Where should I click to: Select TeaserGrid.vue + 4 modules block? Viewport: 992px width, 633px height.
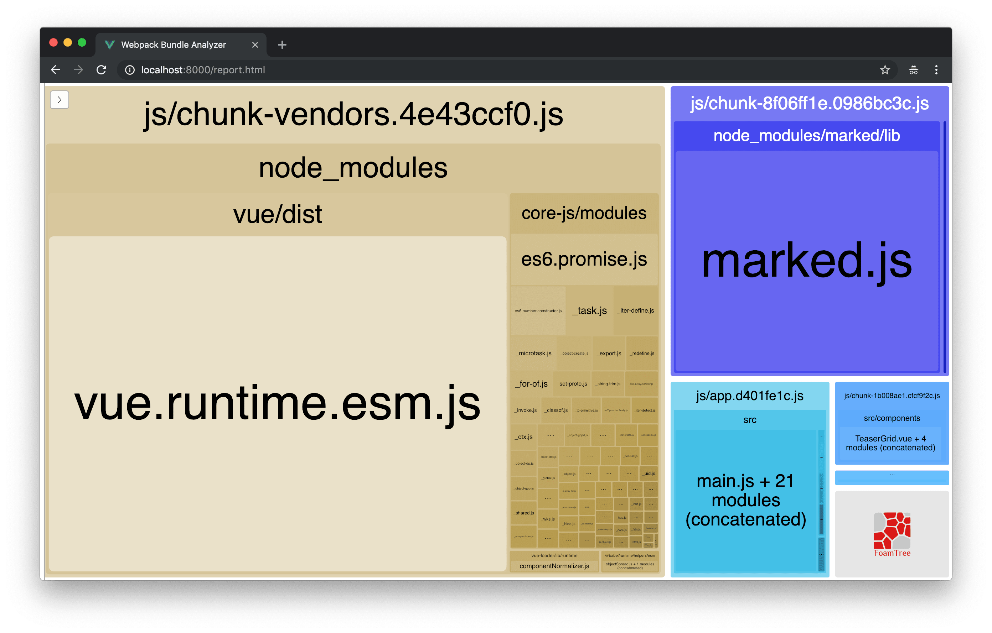(x=890, y=443)
